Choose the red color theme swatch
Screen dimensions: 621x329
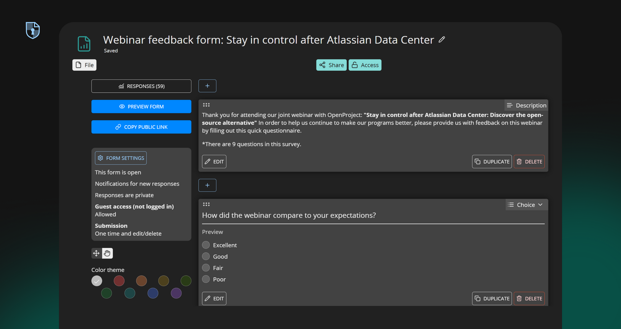tap(119, 281)
